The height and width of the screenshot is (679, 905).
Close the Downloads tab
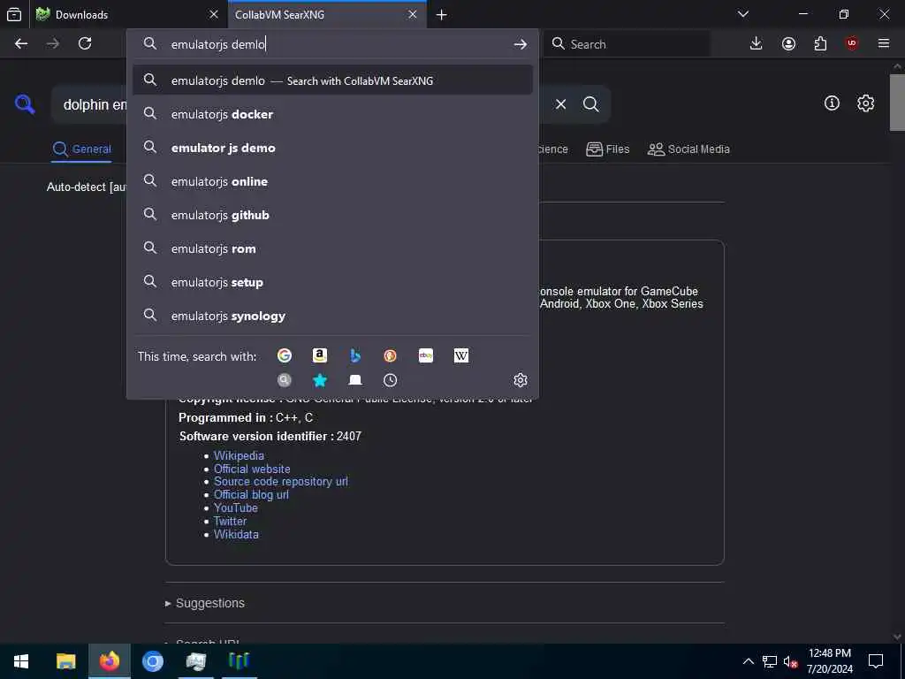(x=214, y=14)
